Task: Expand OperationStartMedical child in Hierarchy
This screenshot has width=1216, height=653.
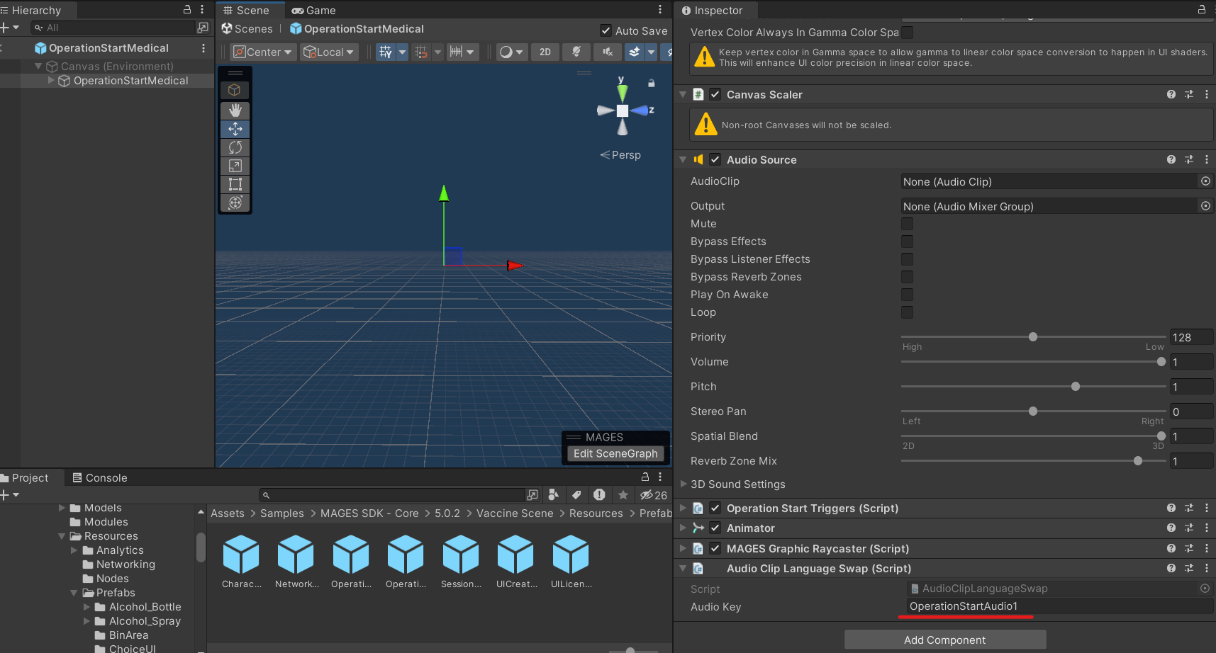Action: (51, 81)
